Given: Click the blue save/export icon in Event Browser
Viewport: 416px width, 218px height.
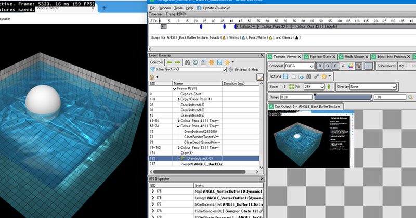Looking at the screenshot, I should tap(219, 62).
